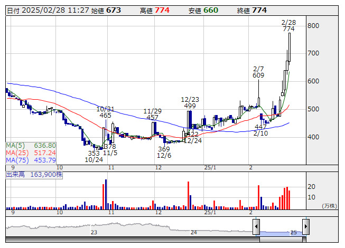Click the tall blue volume bar near 10/31
345x248 pixels.
(106, 194)
